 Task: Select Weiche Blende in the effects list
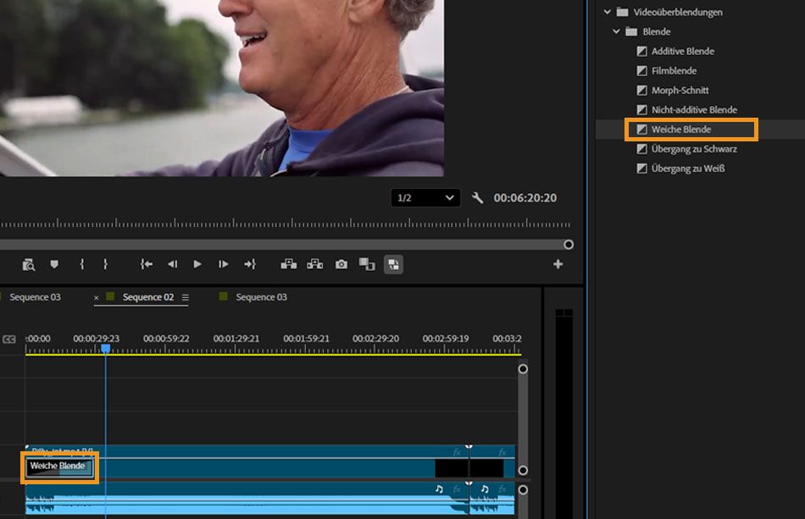tap(681, 130)
